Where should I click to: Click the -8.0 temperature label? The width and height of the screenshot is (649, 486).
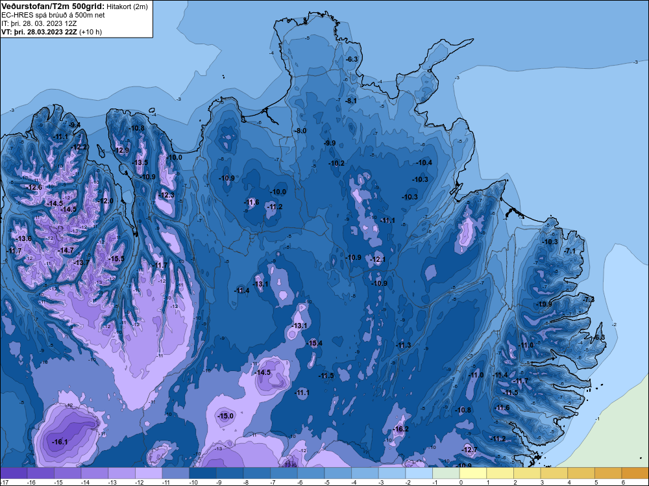300,131
